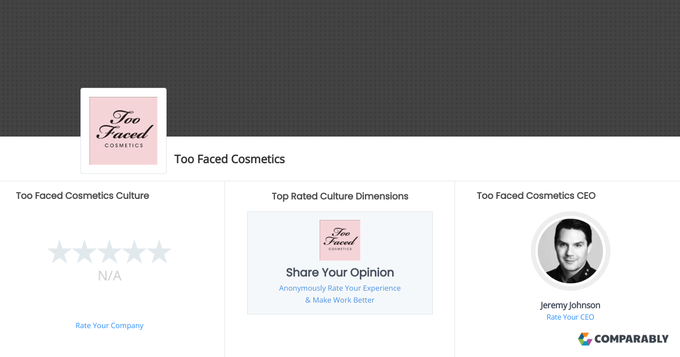Click the N/A rating text
The width and height of the screenshot is (680, 357).
click(x=109, y=276)
